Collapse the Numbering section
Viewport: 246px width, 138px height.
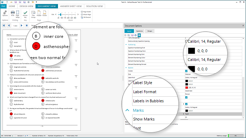point(126,44)
